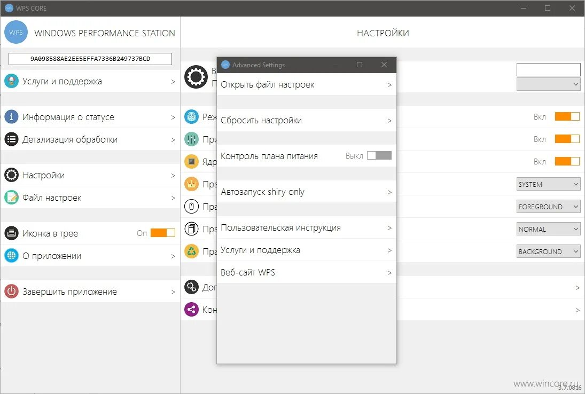Image resolution: width=585 pixels, height=394 pixels.
Task: Change the NORMAL dropdown value
Action: (548, 228)
